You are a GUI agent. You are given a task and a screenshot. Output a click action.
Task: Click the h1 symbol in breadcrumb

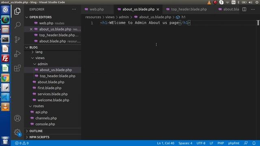181,17
